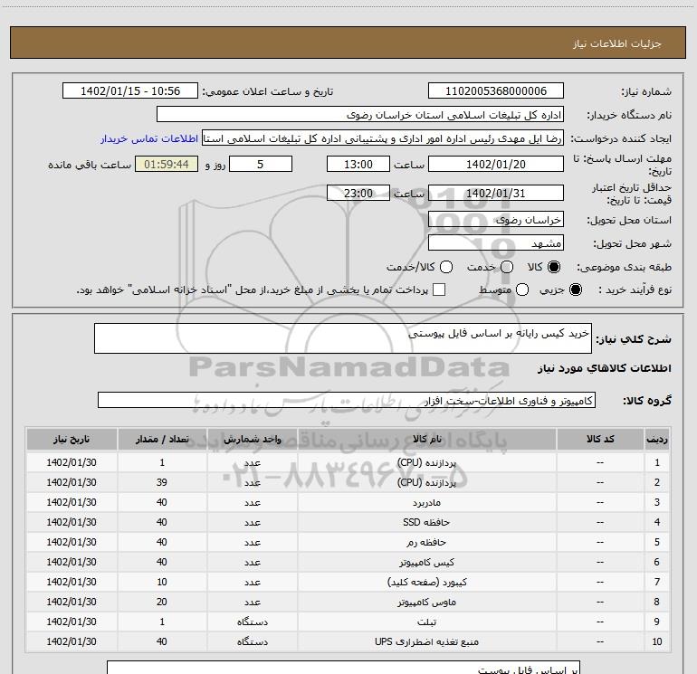
Task: Select the کیبورد (صفحه کلید) item cell
Action: 426,582
